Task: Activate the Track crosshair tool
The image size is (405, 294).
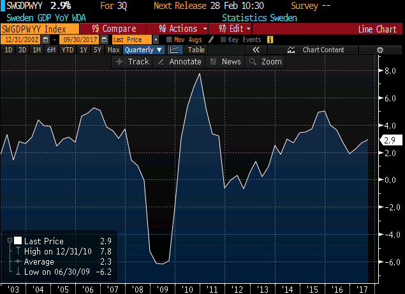Action: (132, 61)
